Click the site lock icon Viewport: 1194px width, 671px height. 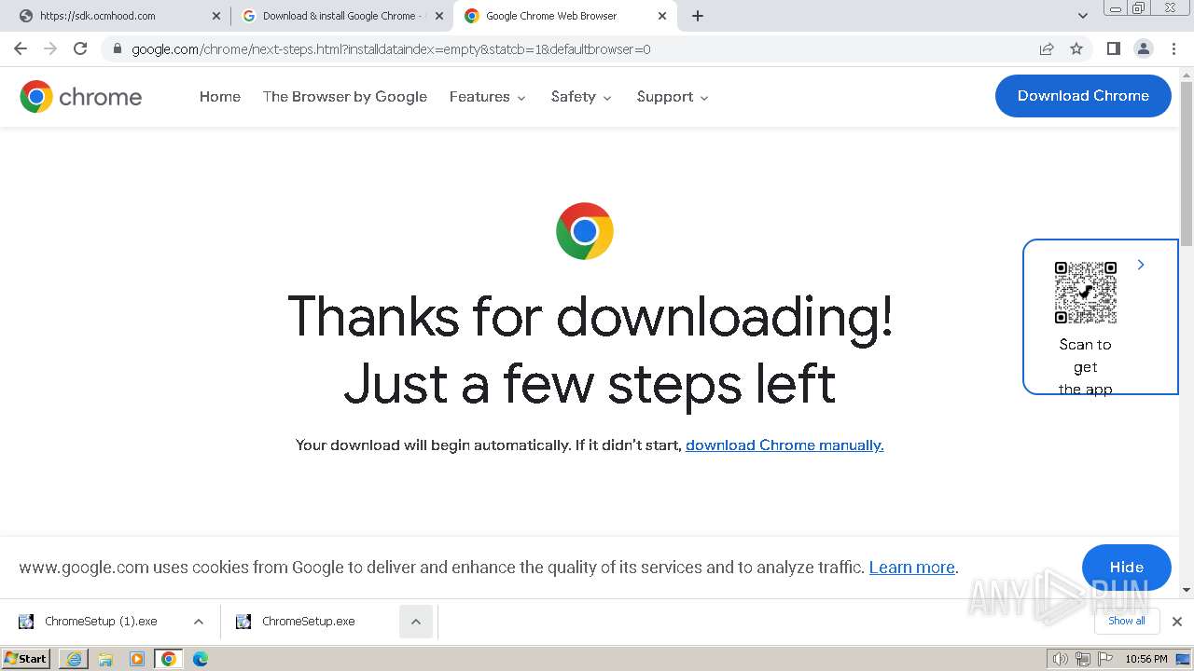coord(117,48)
